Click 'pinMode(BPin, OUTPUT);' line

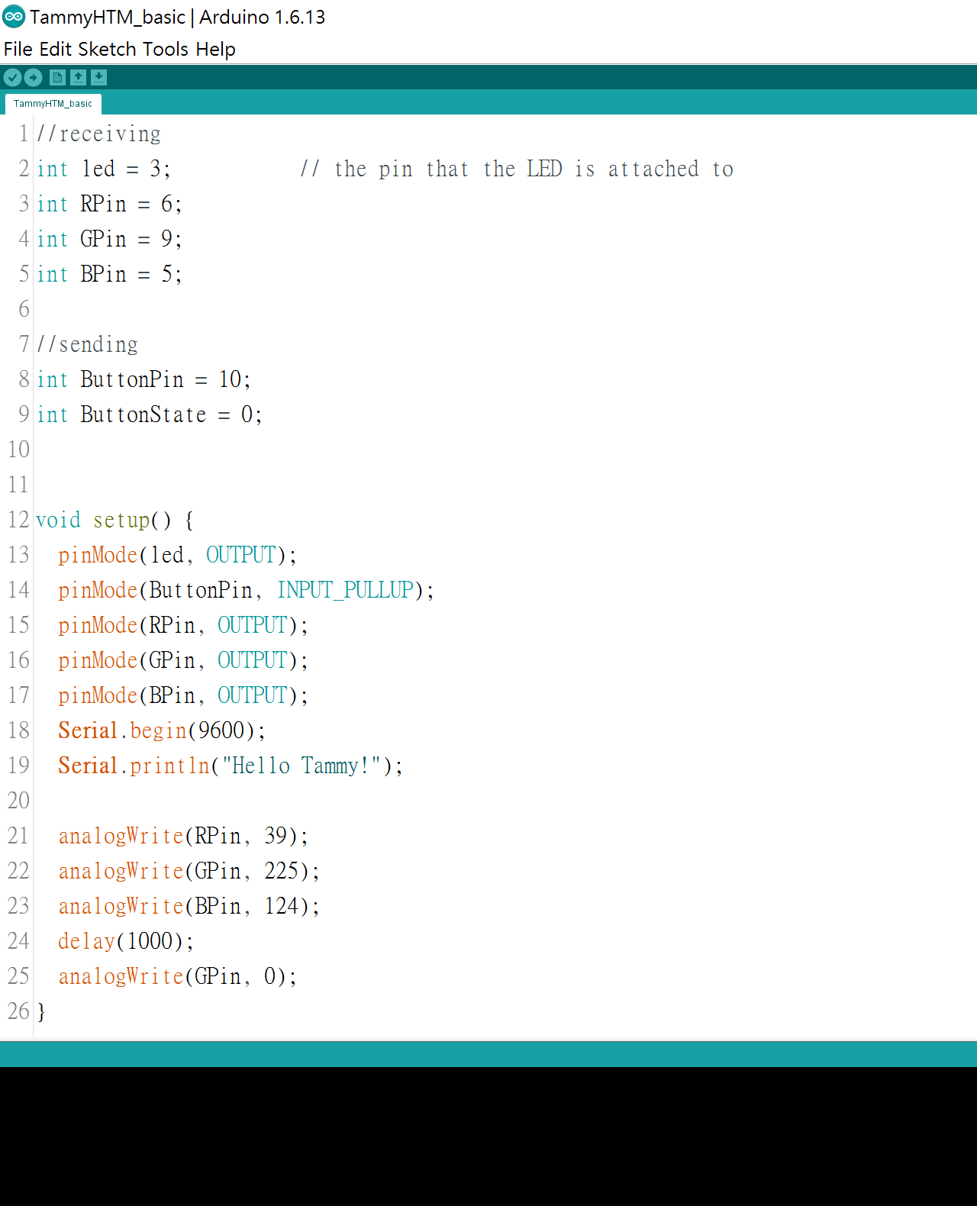pos(183,695)
